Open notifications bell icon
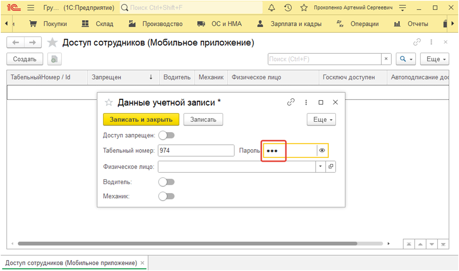 click(x=272, y=8)
